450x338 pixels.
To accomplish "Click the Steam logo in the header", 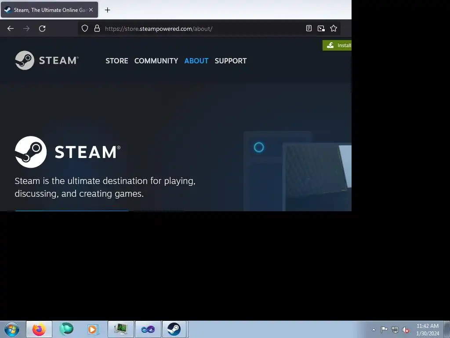I will (47, 60).
